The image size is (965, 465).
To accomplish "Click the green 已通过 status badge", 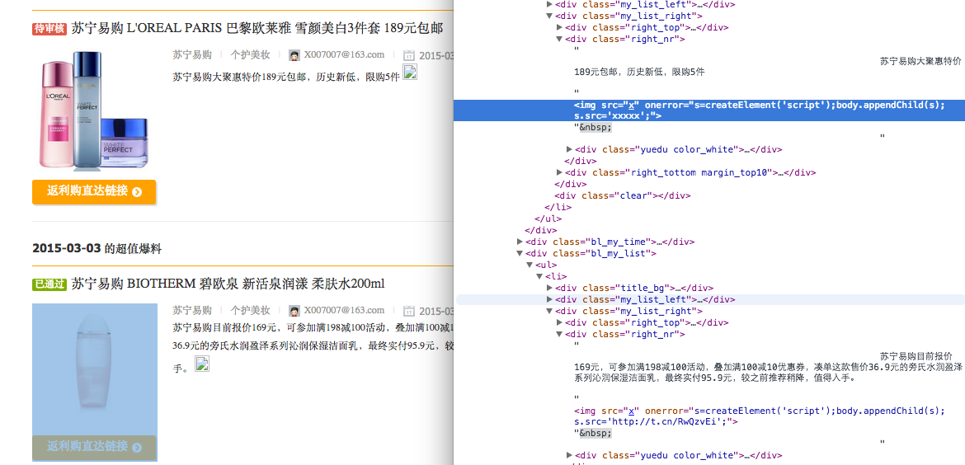I will point(49,284).
